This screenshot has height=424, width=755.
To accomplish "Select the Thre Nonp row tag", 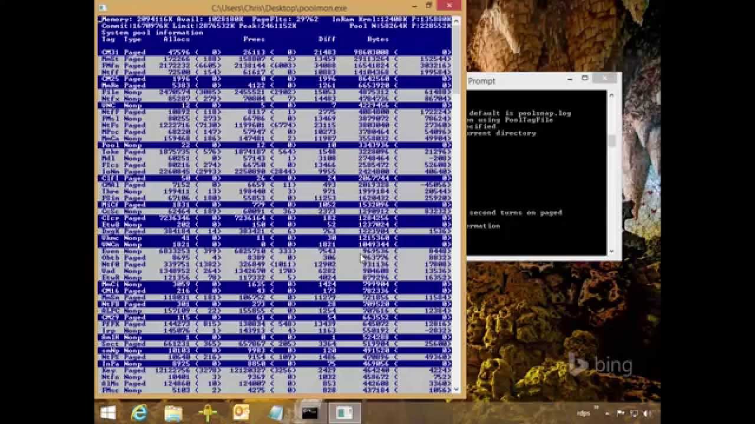I will point(110,191).
